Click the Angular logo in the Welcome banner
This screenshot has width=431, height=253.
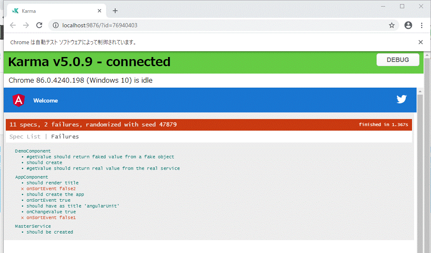(18, 100)
